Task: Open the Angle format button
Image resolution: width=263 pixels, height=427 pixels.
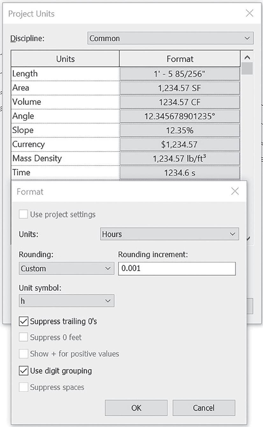Action: coord(180,116)
